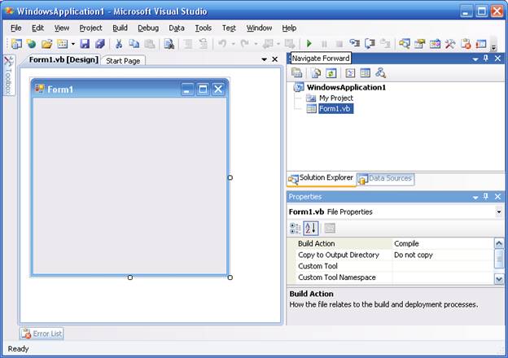Open the Data menu
Image resolution: width=508 pixels, height=358 pixels.
(177, 28)
